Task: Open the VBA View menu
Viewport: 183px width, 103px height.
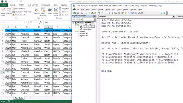Action: [x=88, y=9]
